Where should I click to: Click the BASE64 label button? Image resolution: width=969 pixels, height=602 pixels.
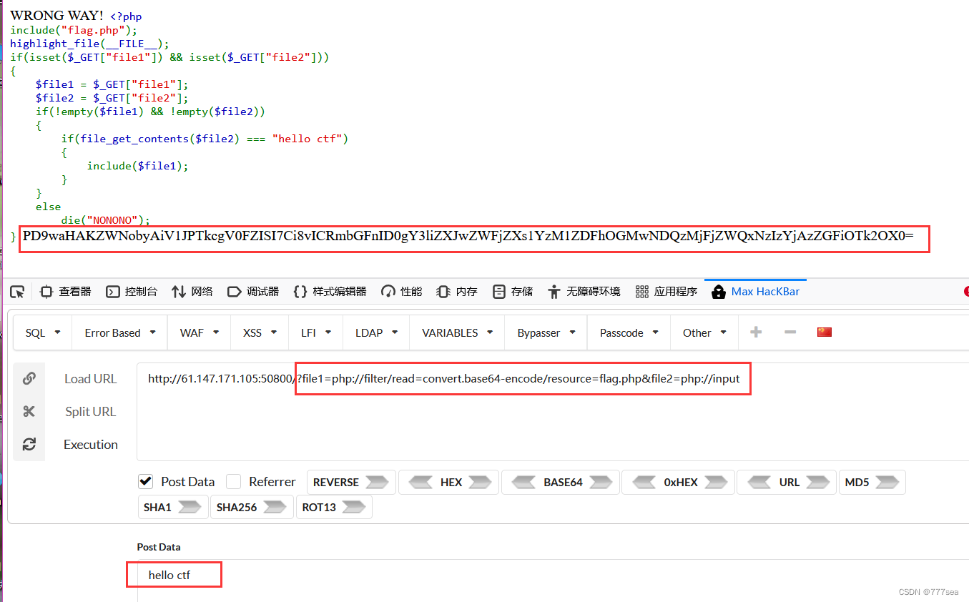coord(563,483)
